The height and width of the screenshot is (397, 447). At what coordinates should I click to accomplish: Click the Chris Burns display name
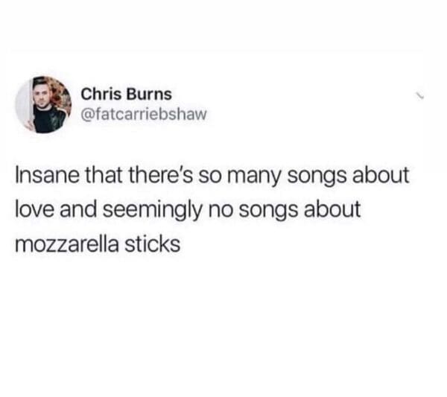point(127,94)
